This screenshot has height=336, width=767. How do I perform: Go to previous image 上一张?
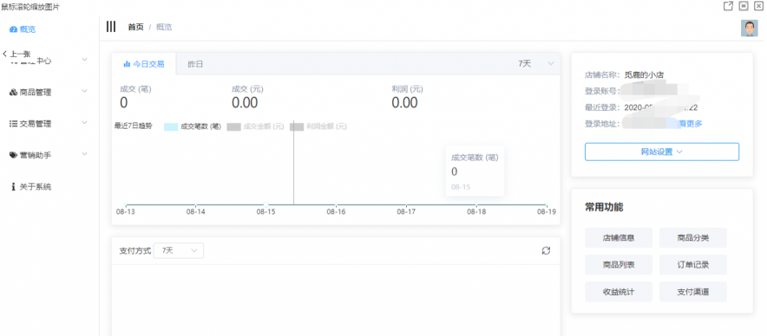(x=16, y=54)
